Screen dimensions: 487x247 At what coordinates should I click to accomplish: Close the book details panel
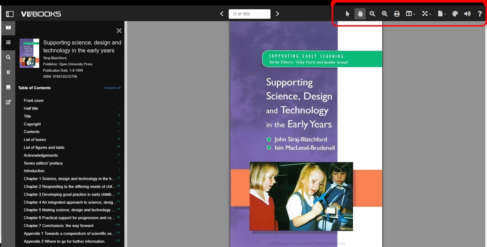[119, 30]
